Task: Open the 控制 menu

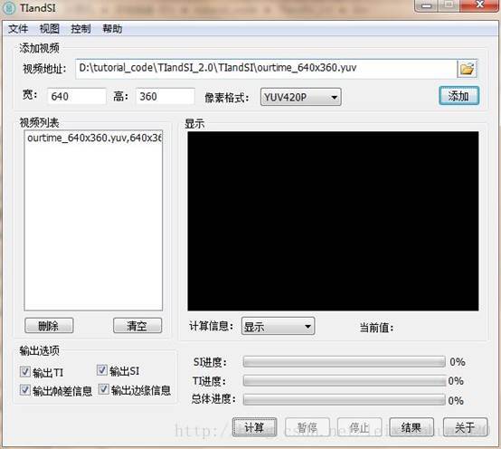Action: pyautogui.click(x=80, y=29)
